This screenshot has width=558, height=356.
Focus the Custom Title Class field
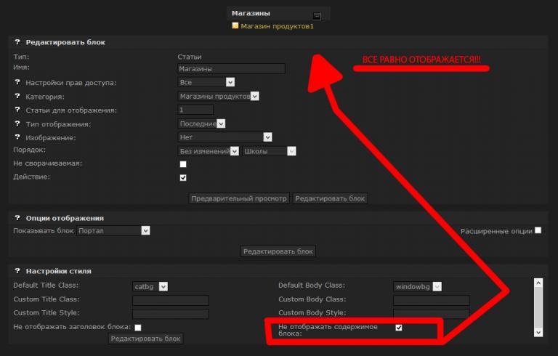(x=171, y=300)
